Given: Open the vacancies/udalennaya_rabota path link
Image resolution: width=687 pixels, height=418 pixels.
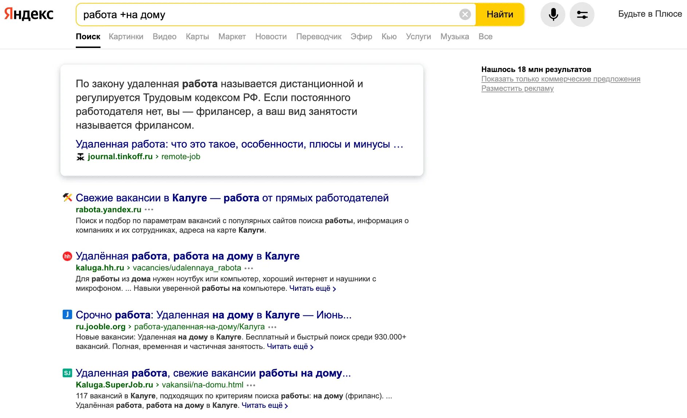Looking at the screenshot, I should click(x=187, y=268).
